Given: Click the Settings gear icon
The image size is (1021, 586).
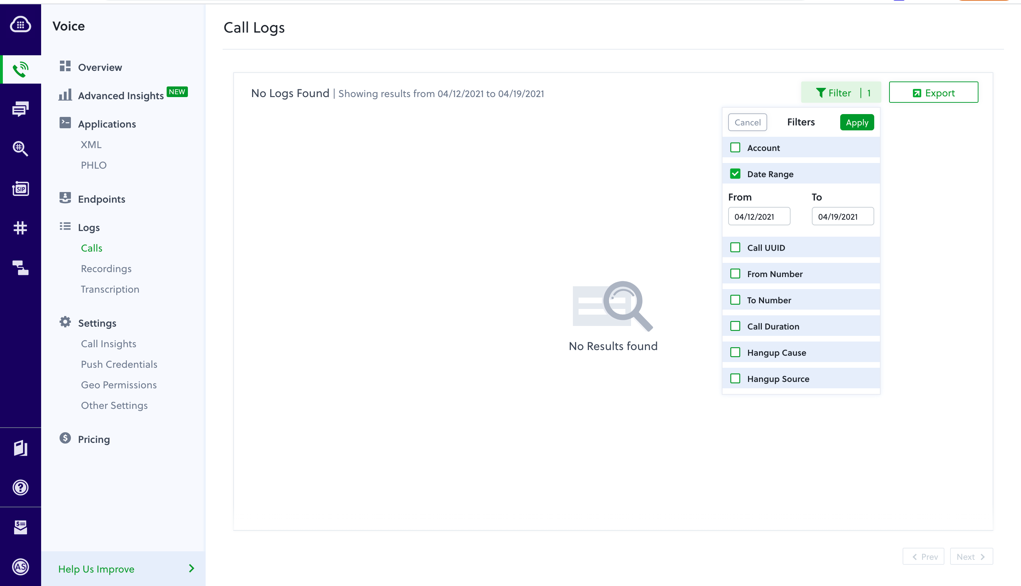Looking at the screenshot, I should pos(65,322).
